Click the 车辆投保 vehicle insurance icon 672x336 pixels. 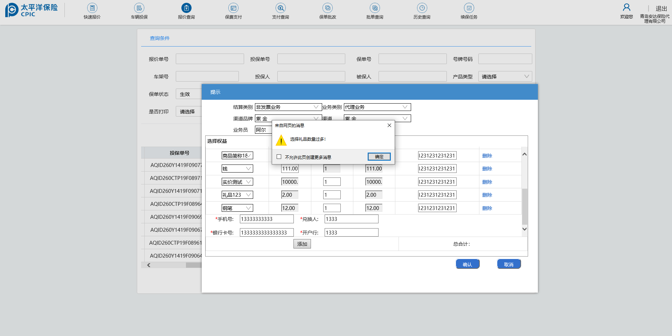(x=139, y=8)
